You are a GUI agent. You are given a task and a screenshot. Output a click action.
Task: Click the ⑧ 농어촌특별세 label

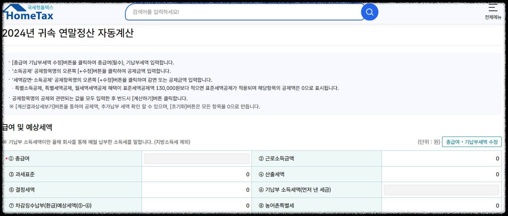276,206
